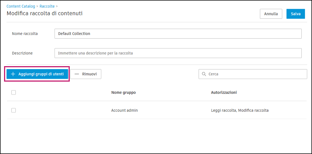Click the Autorizzazioni column header

tap(224, 92)
